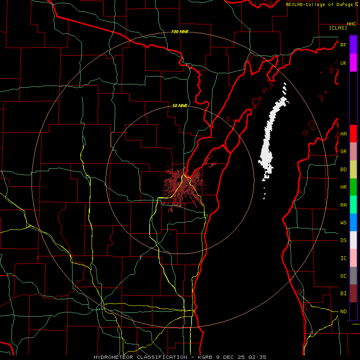The height and width of the screenshot is (360, 360).
Task: Click the 'HA' legend label
Action: [343, 134]
